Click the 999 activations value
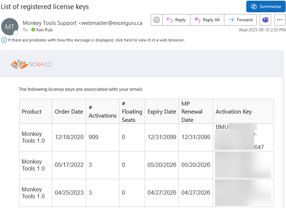 [x=93, y=137]
